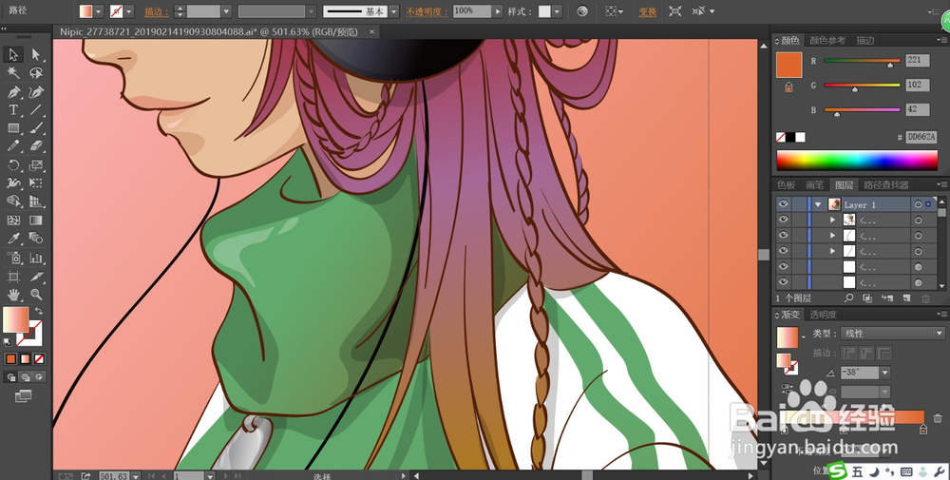Screen dimensions: 950x480
Task: Select the Type tool
Action: click(13, 110)
